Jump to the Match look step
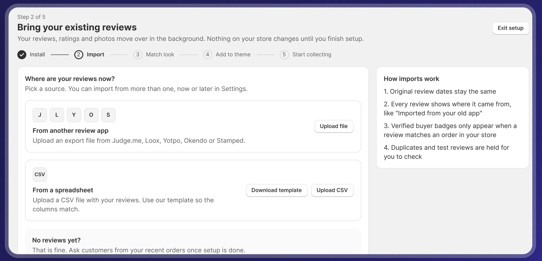Screen dimensions: 542x261 [x=160, y=55]
